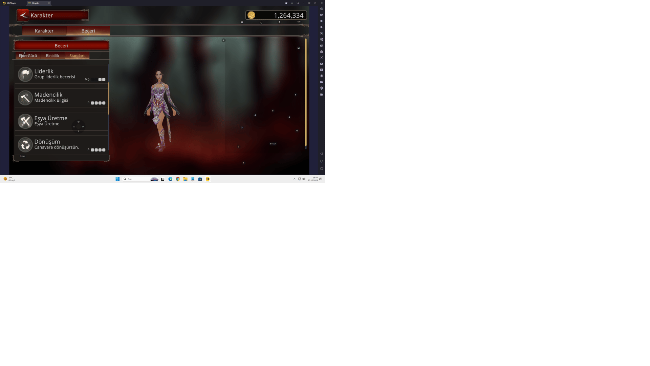The height and width of the screenshot is (366, 650).
Task: Select the Eşya Üretme crafting skill icon
Action: coord(25,121)
